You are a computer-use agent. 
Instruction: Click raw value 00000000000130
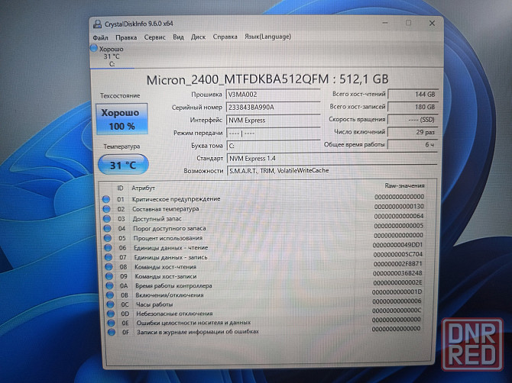(x=399, y=206)
